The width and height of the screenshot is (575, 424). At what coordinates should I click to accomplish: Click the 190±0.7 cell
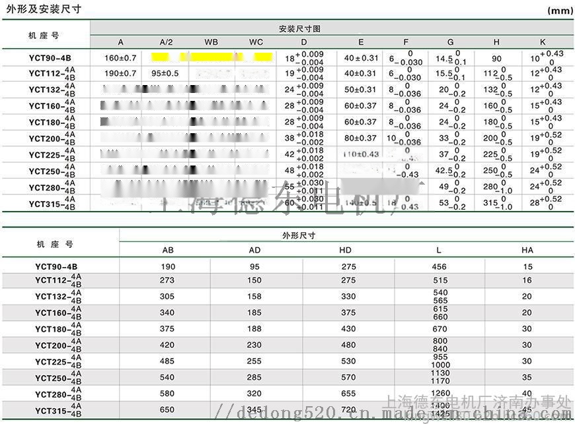120,73
